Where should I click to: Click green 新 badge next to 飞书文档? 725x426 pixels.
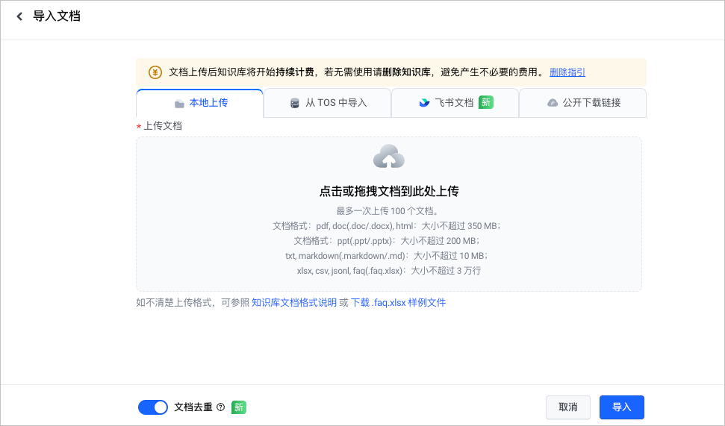pos(486,102)
